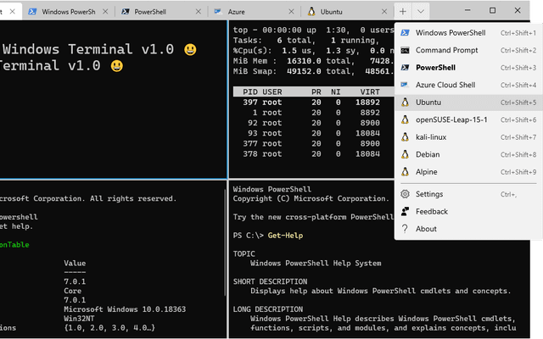
Task: Click the scrollbar of bottom-left pane
Action: tap(226, 242)
